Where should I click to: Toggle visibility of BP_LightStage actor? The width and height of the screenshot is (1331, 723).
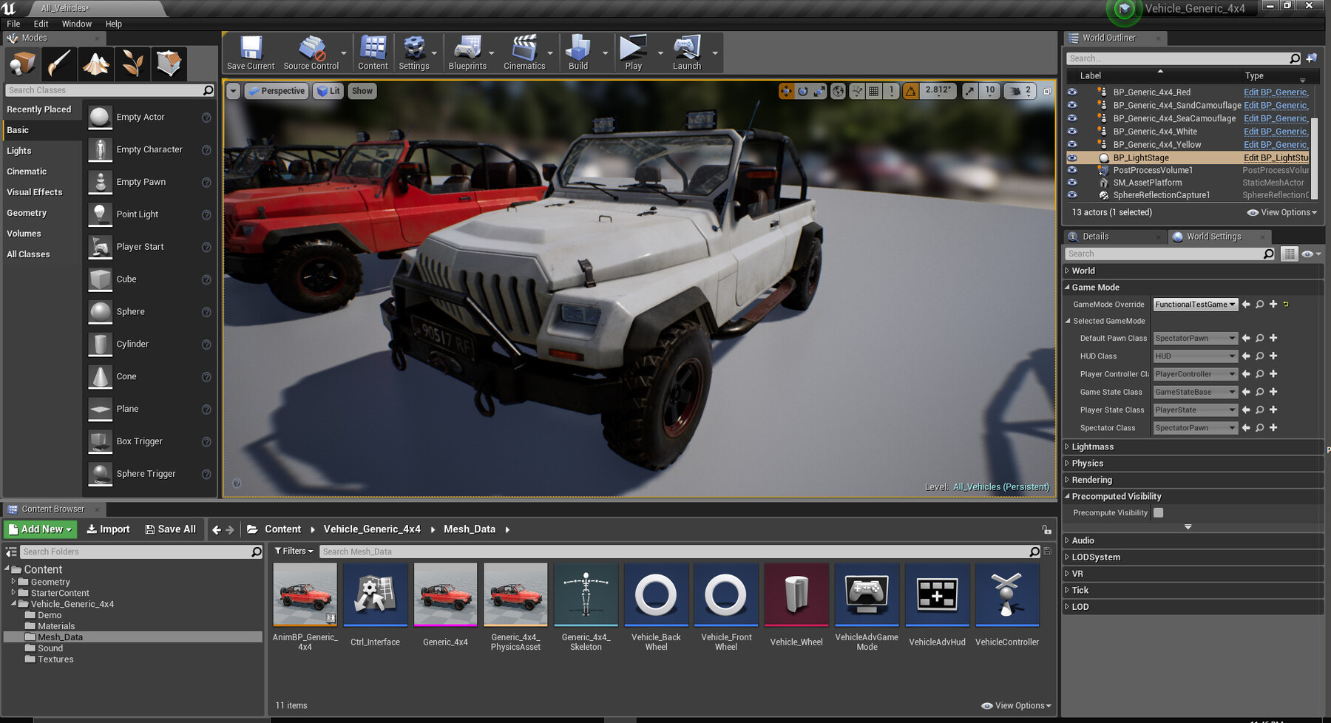[x=1072, y=157]
